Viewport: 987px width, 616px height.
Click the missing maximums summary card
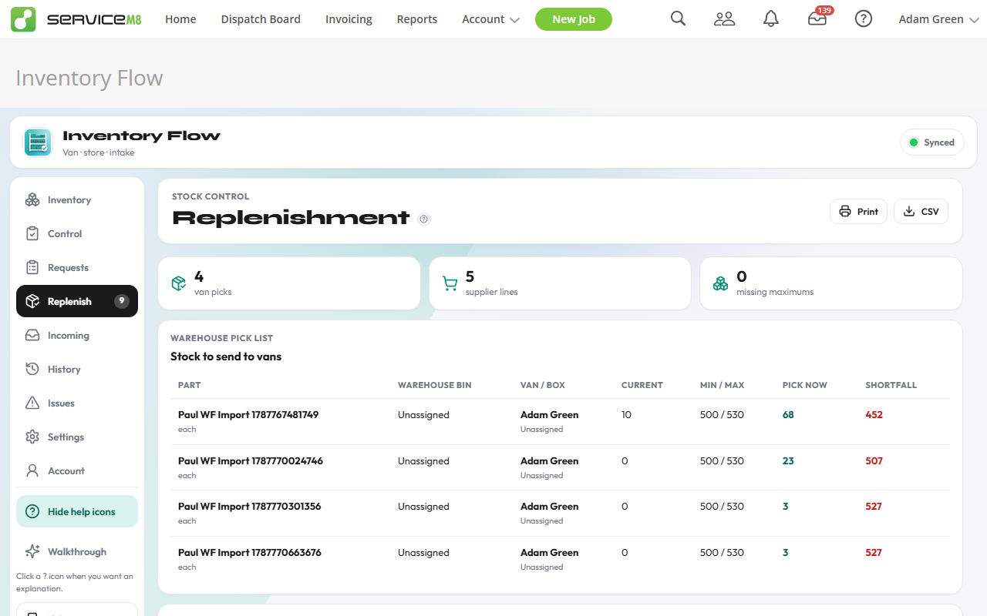coord(831,283)
